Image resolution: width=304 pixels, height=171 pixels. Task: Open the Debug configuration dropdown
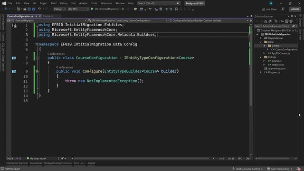tap(59, 9)
